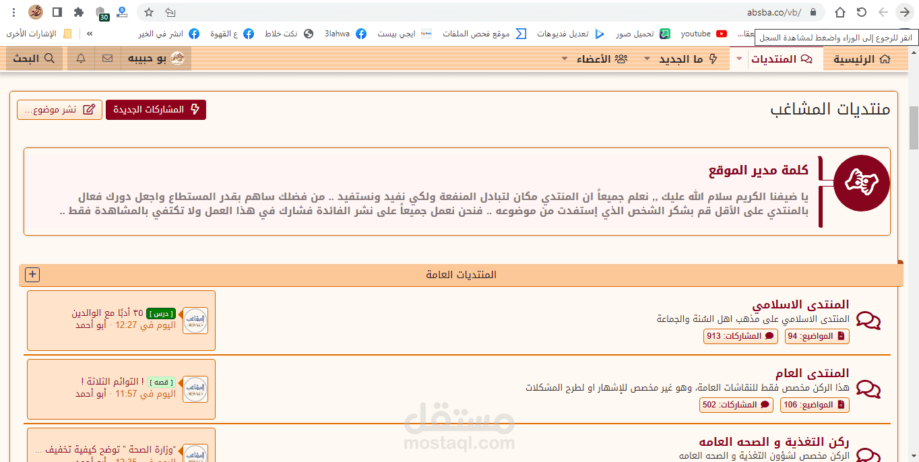
Task: Expand the المنتديات dropdown arrow
Action: point(739,59)
